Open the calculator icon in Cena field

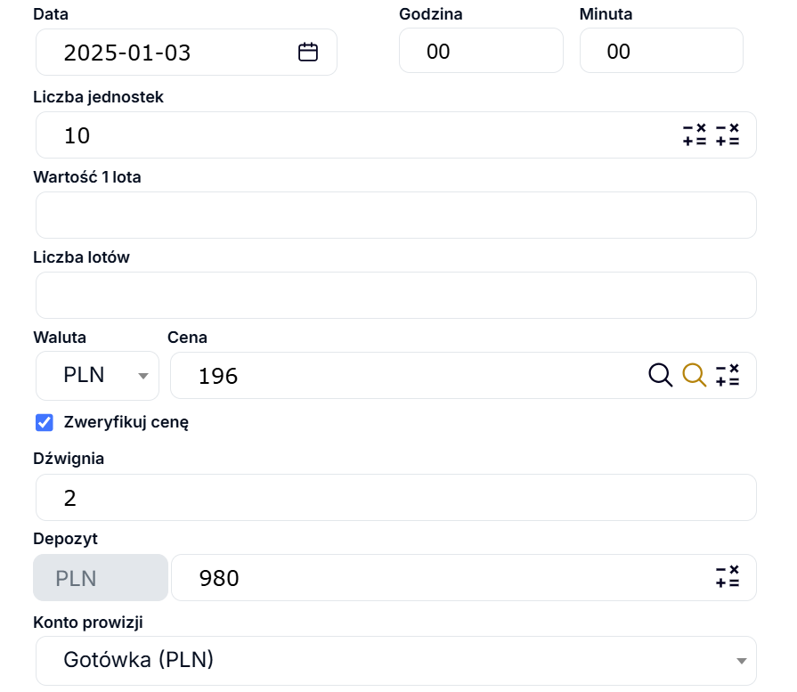(728, 375)
